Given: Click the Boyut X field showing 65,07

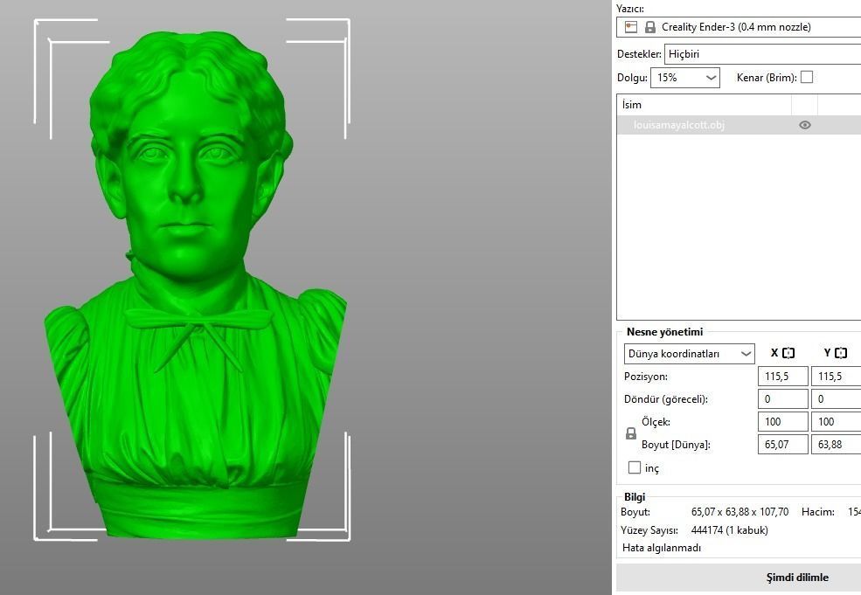Looking at the screenshot, I should tap(783, 444).
